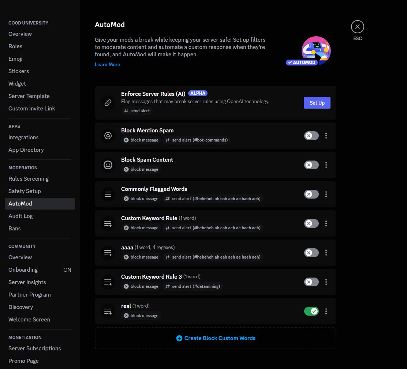Click the plus icon in Create Block Custom Words
Image resolution: width=407 pixels, height=369 pixels.
pos(179,338)
